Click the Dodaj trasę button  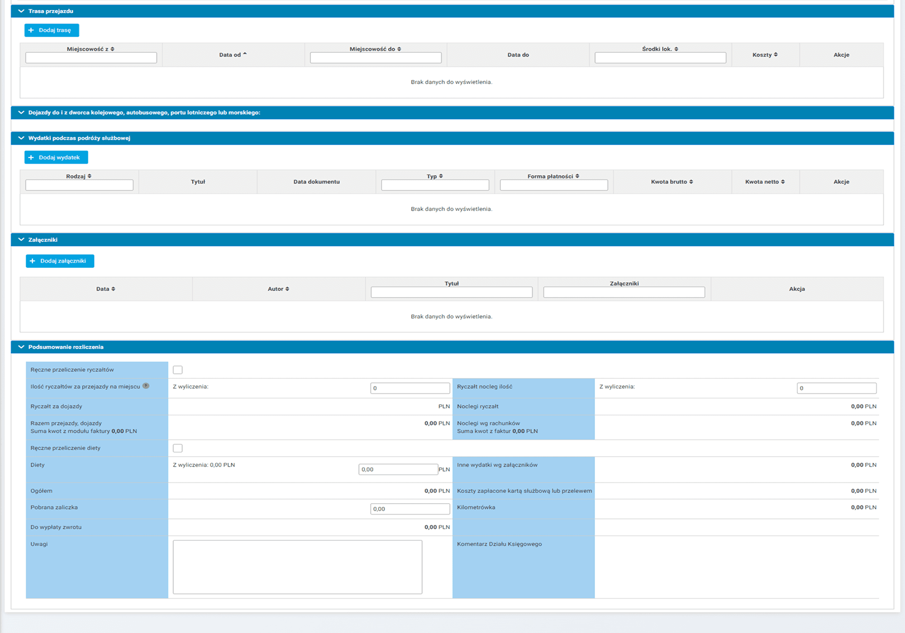[x=52, y=30]
